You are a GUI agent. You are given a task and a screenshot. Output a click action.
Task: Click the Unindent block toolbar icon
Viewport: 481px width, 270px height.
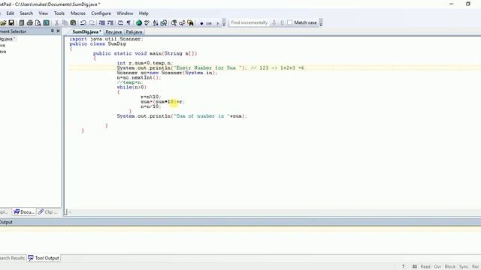click(102, 22)
